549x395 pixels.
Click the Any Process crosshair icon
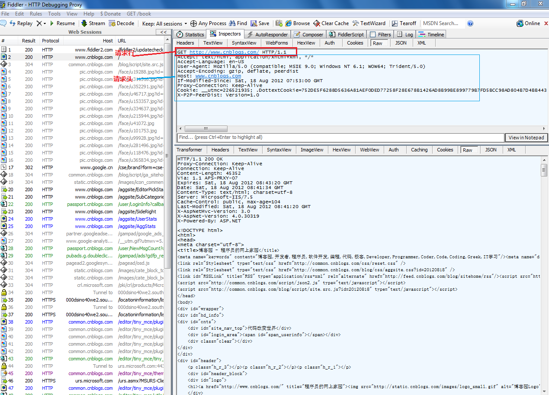tap(193, 23)
